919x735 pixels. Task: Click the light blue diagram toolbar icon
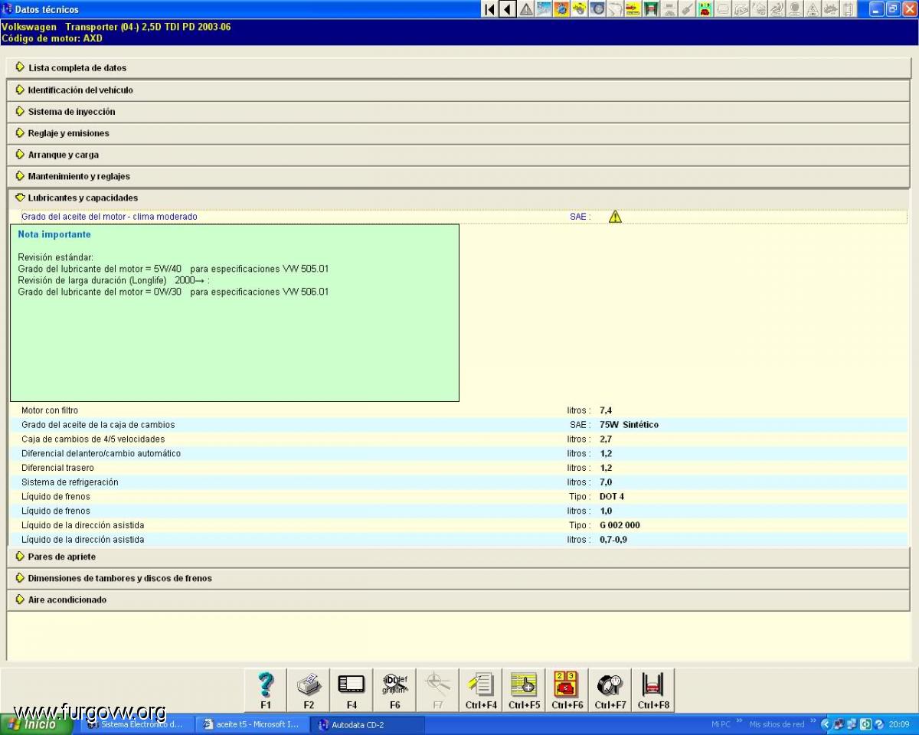tap(544, 9)
